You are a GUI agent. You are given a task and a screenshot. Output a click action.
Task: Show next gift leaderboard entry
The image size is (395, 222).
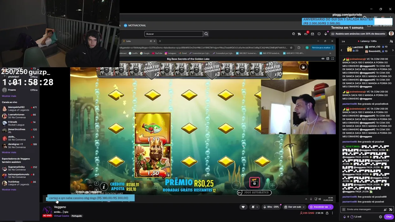[393, 50]
